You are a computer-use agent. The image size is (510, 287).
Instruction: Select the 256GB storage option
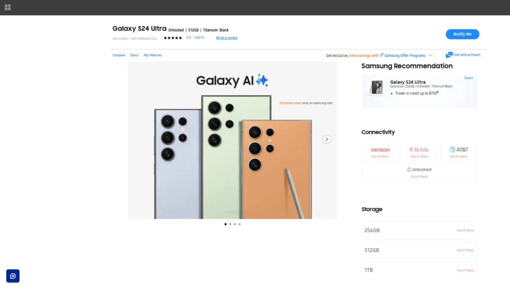419,230
